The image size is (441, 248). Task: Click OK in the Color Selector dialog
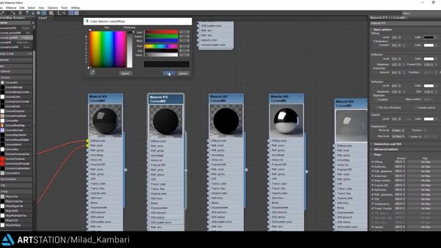169,74
